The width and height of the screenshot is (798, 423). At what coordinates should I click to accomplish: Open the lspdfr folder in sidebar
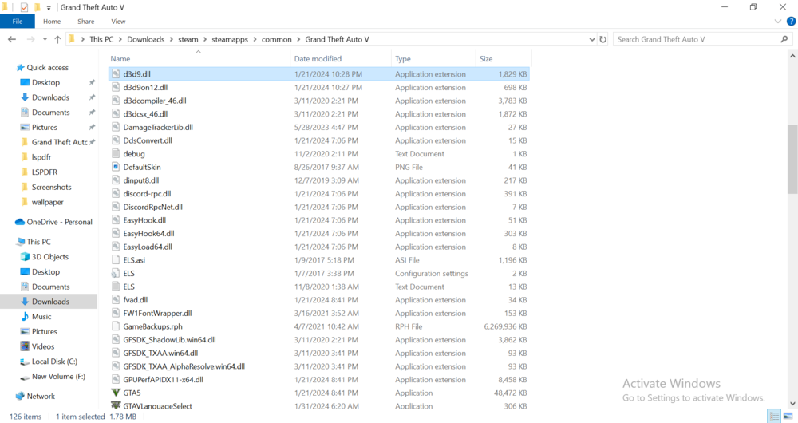click(x=41, y=157)
